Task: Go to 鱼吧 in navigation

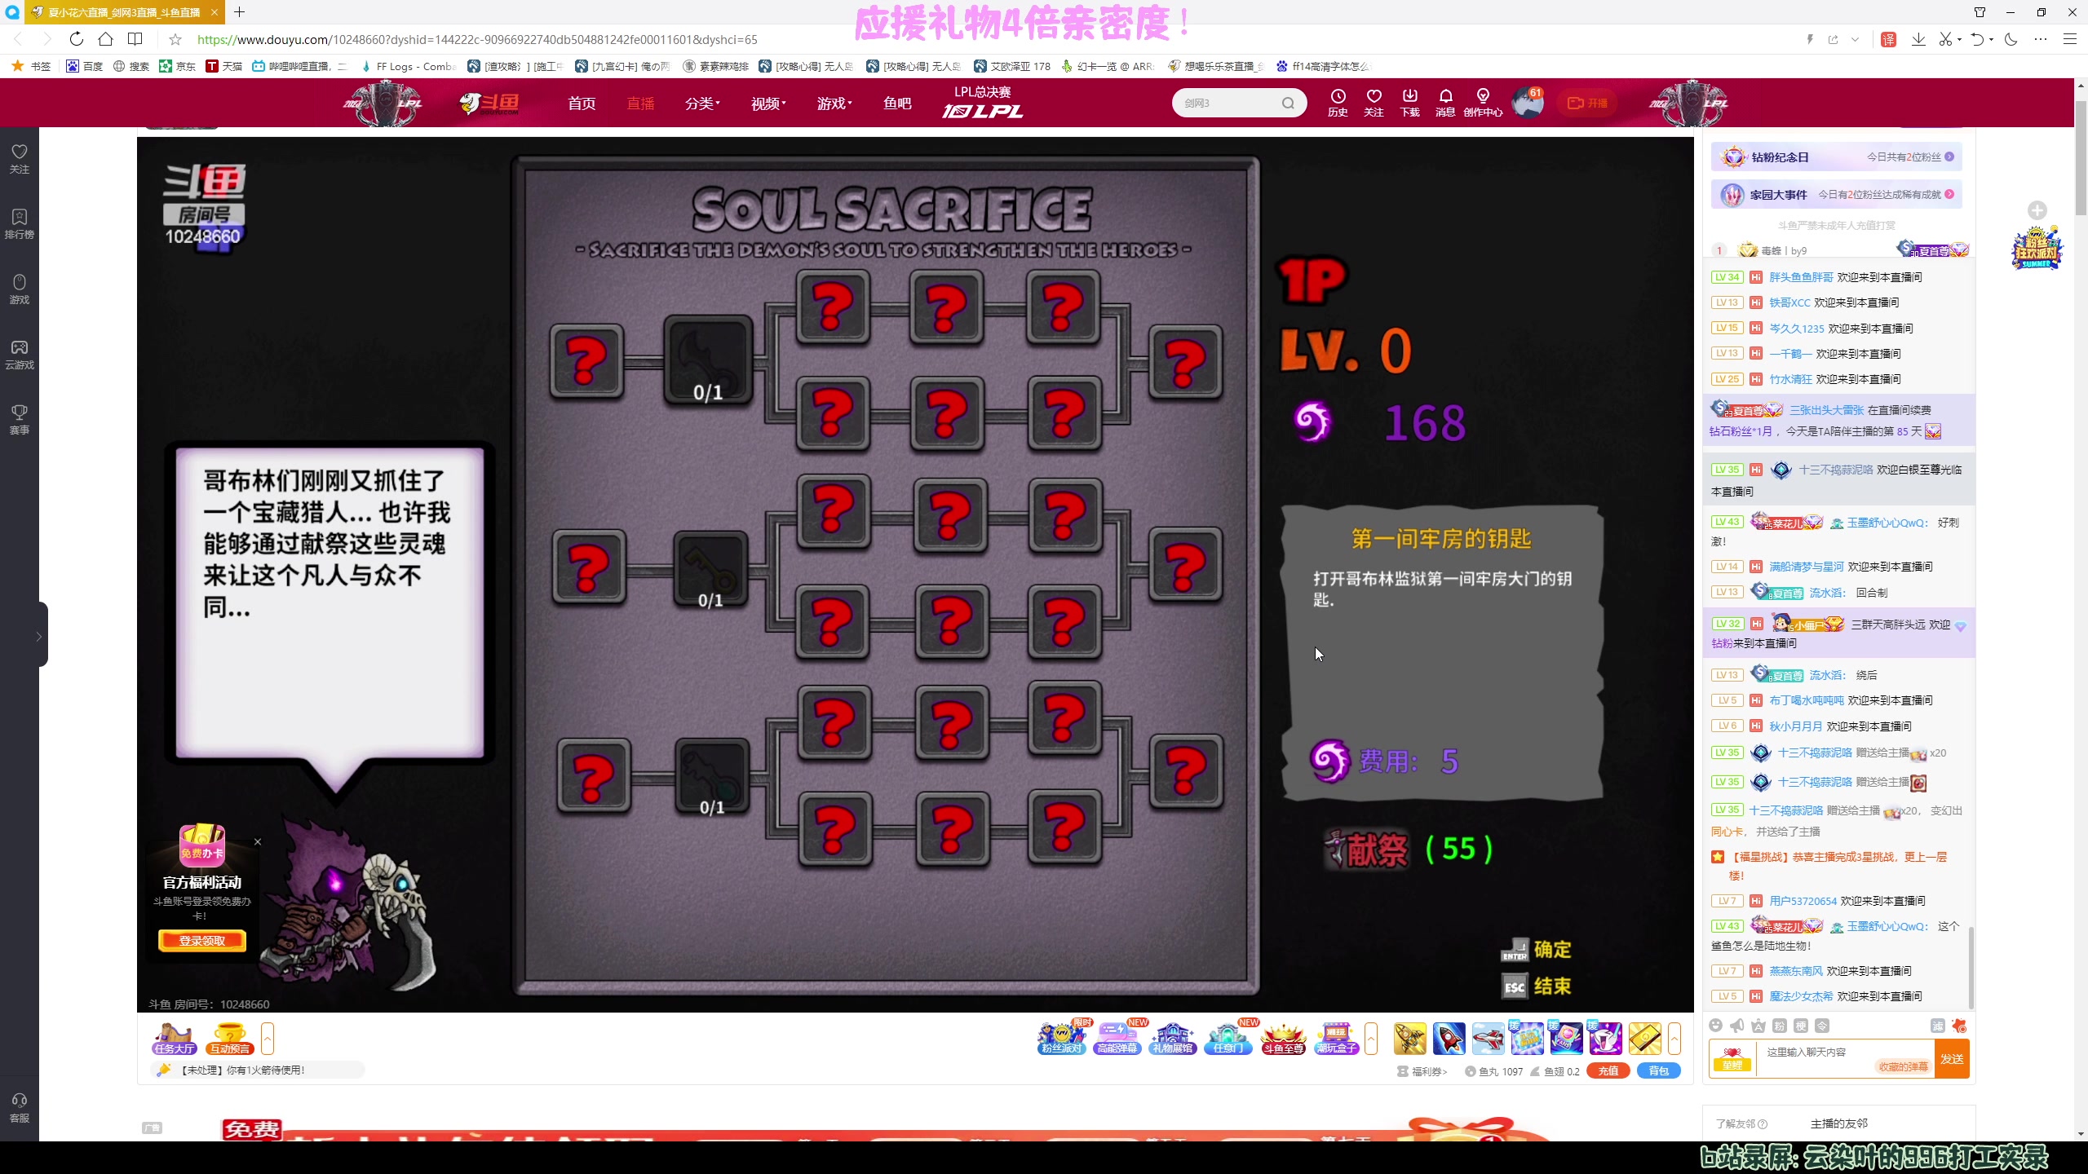Action: click(x=897, y=104)
